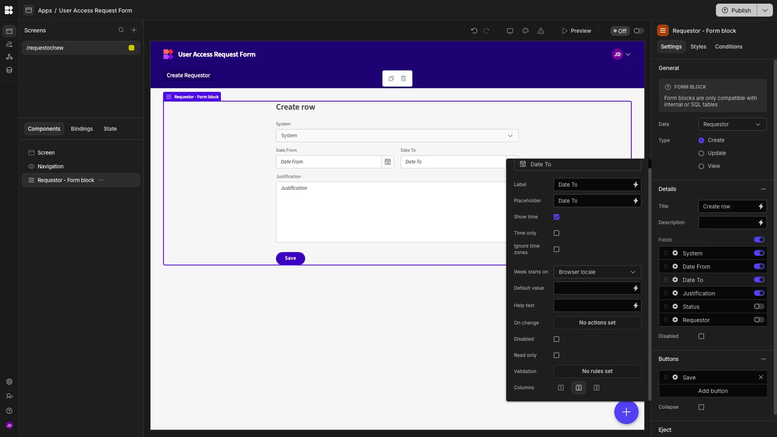The image size is (777, 437).
Task: Switch to the Styles tab
Action: point(698,47)
